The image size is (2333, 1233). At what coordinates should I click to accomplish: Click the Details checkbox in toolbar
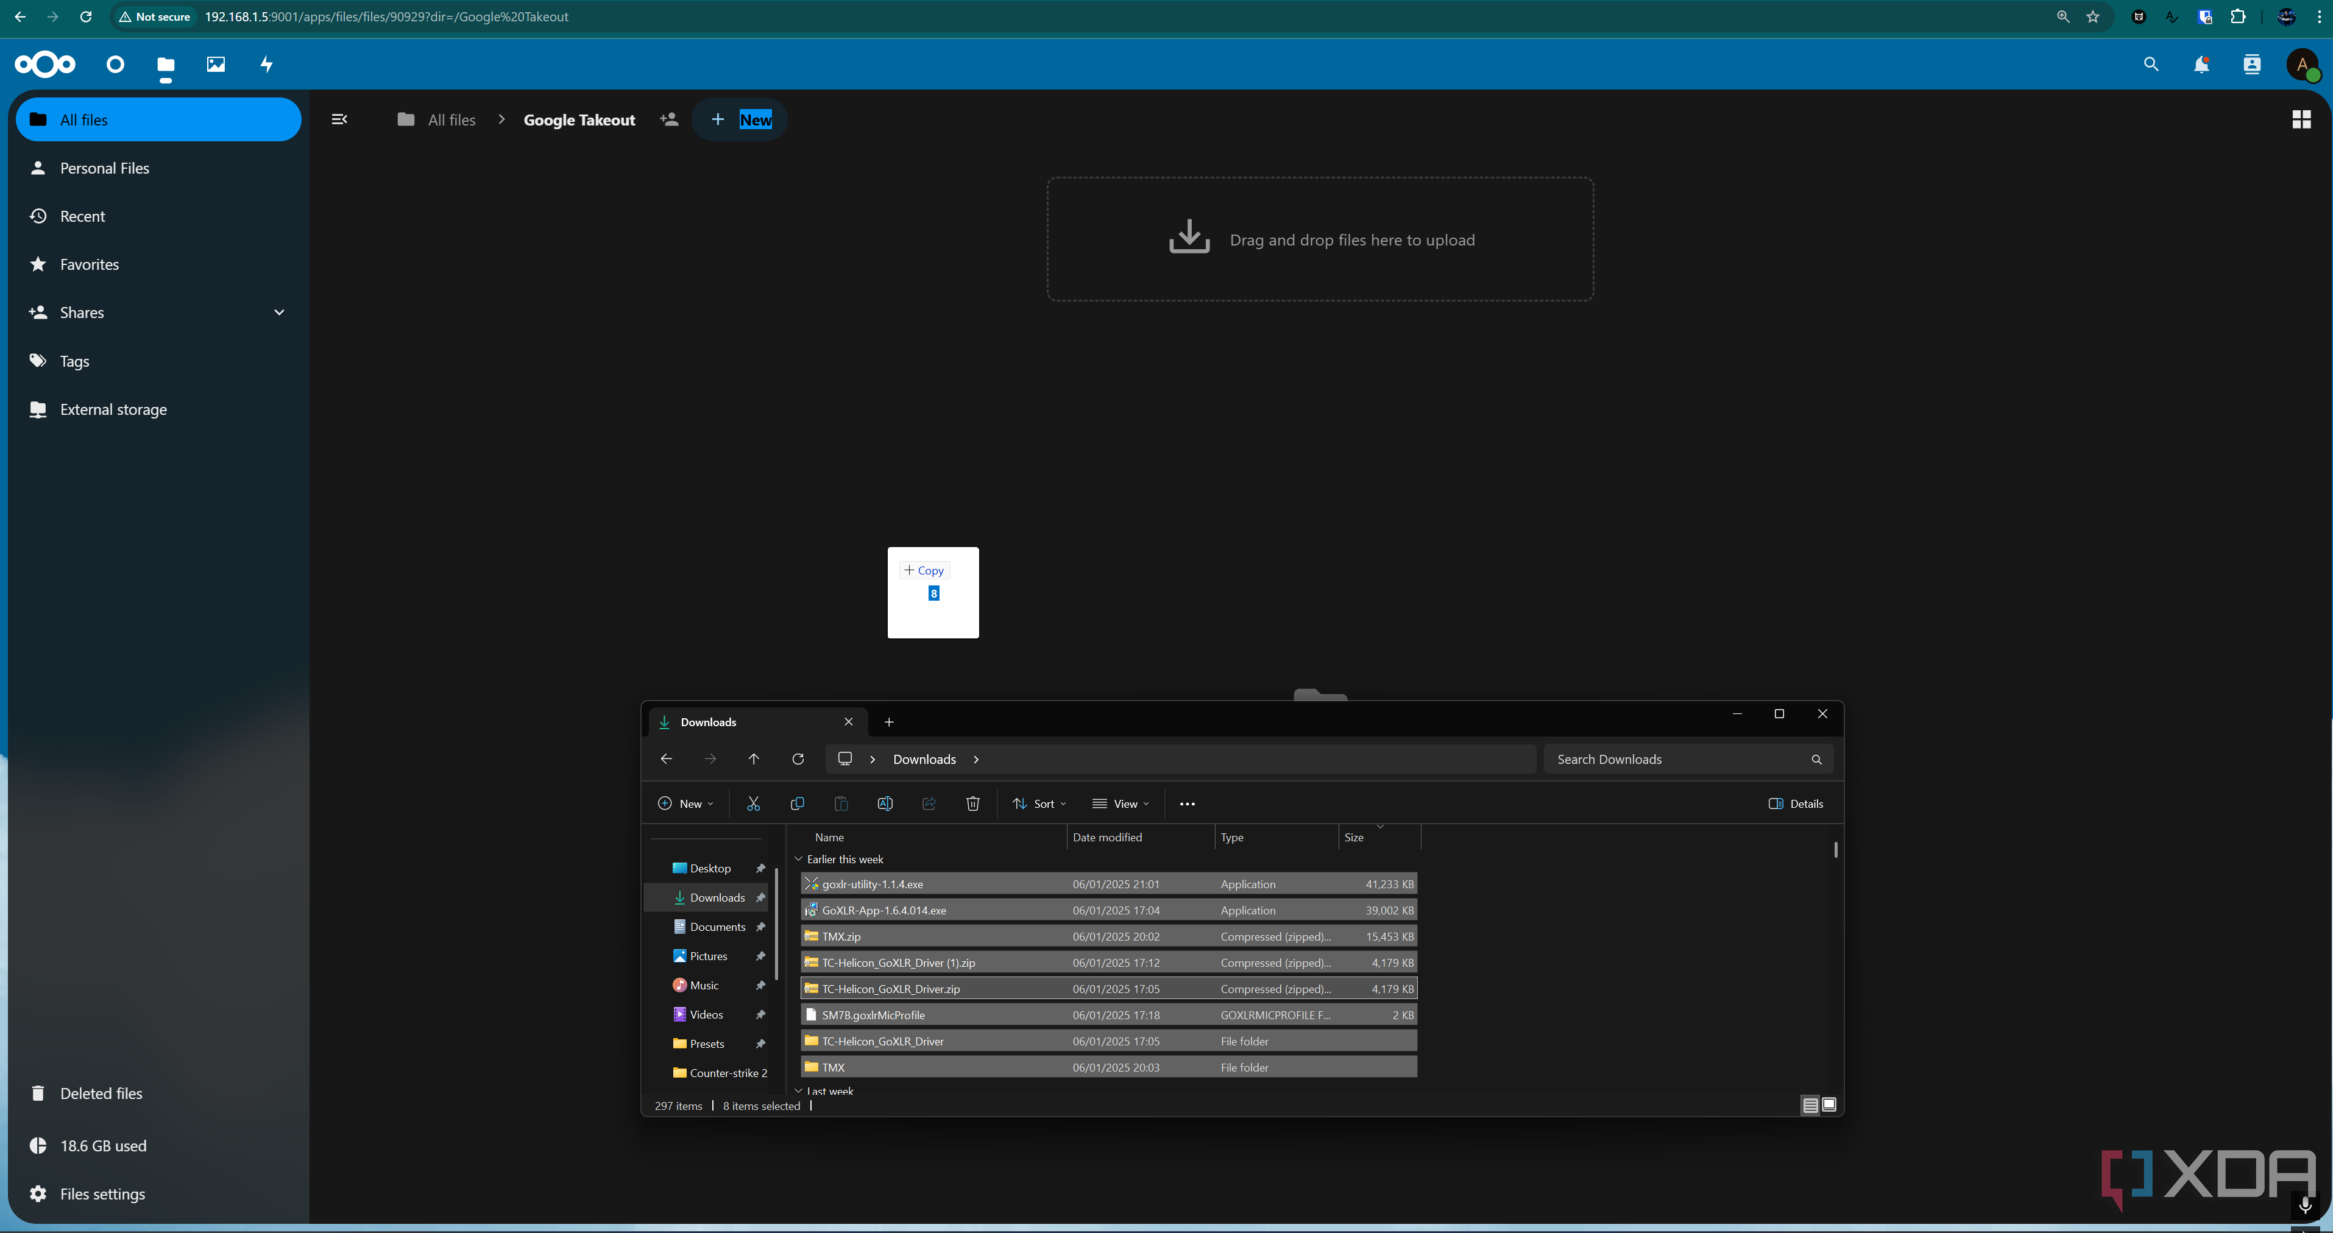click(1794, 802)
